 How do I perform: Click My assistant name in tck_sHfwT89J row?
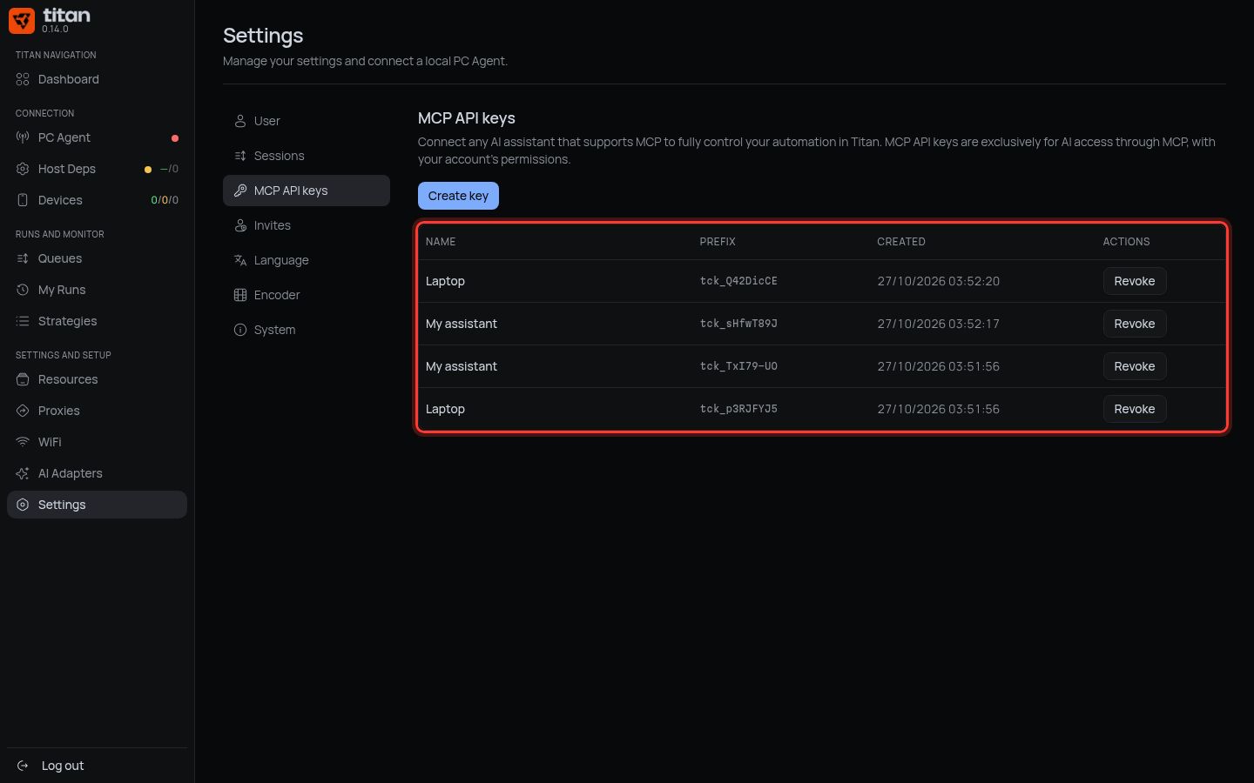point(462,324)
